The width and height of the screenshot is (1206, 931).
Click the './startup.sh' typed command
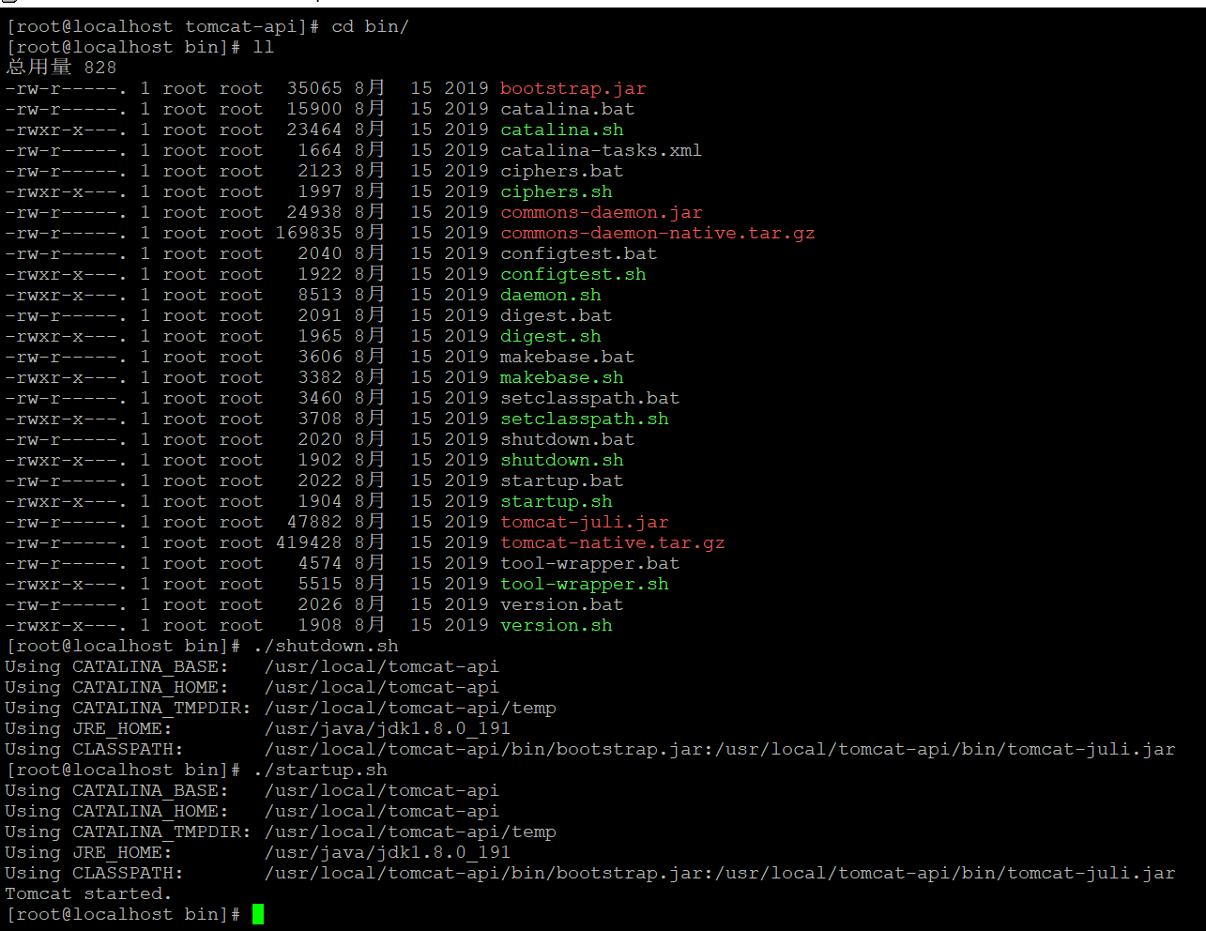click(x=320, y=770)
